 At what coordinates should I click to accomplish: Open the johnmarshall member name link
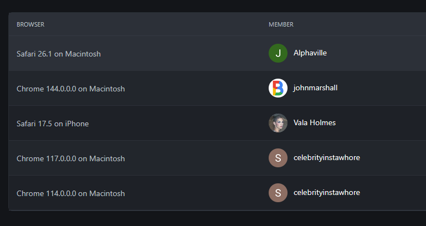tap(315, 88)
